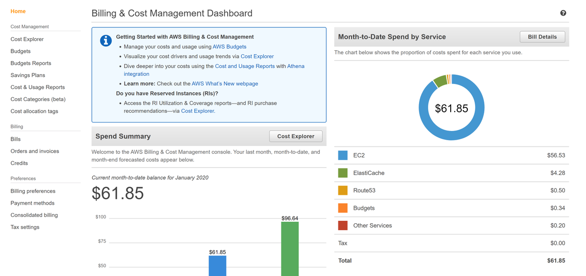Click the green $96.64 forecast bar
The height and width of the screenshot is (276, 586).
[290, 249]
